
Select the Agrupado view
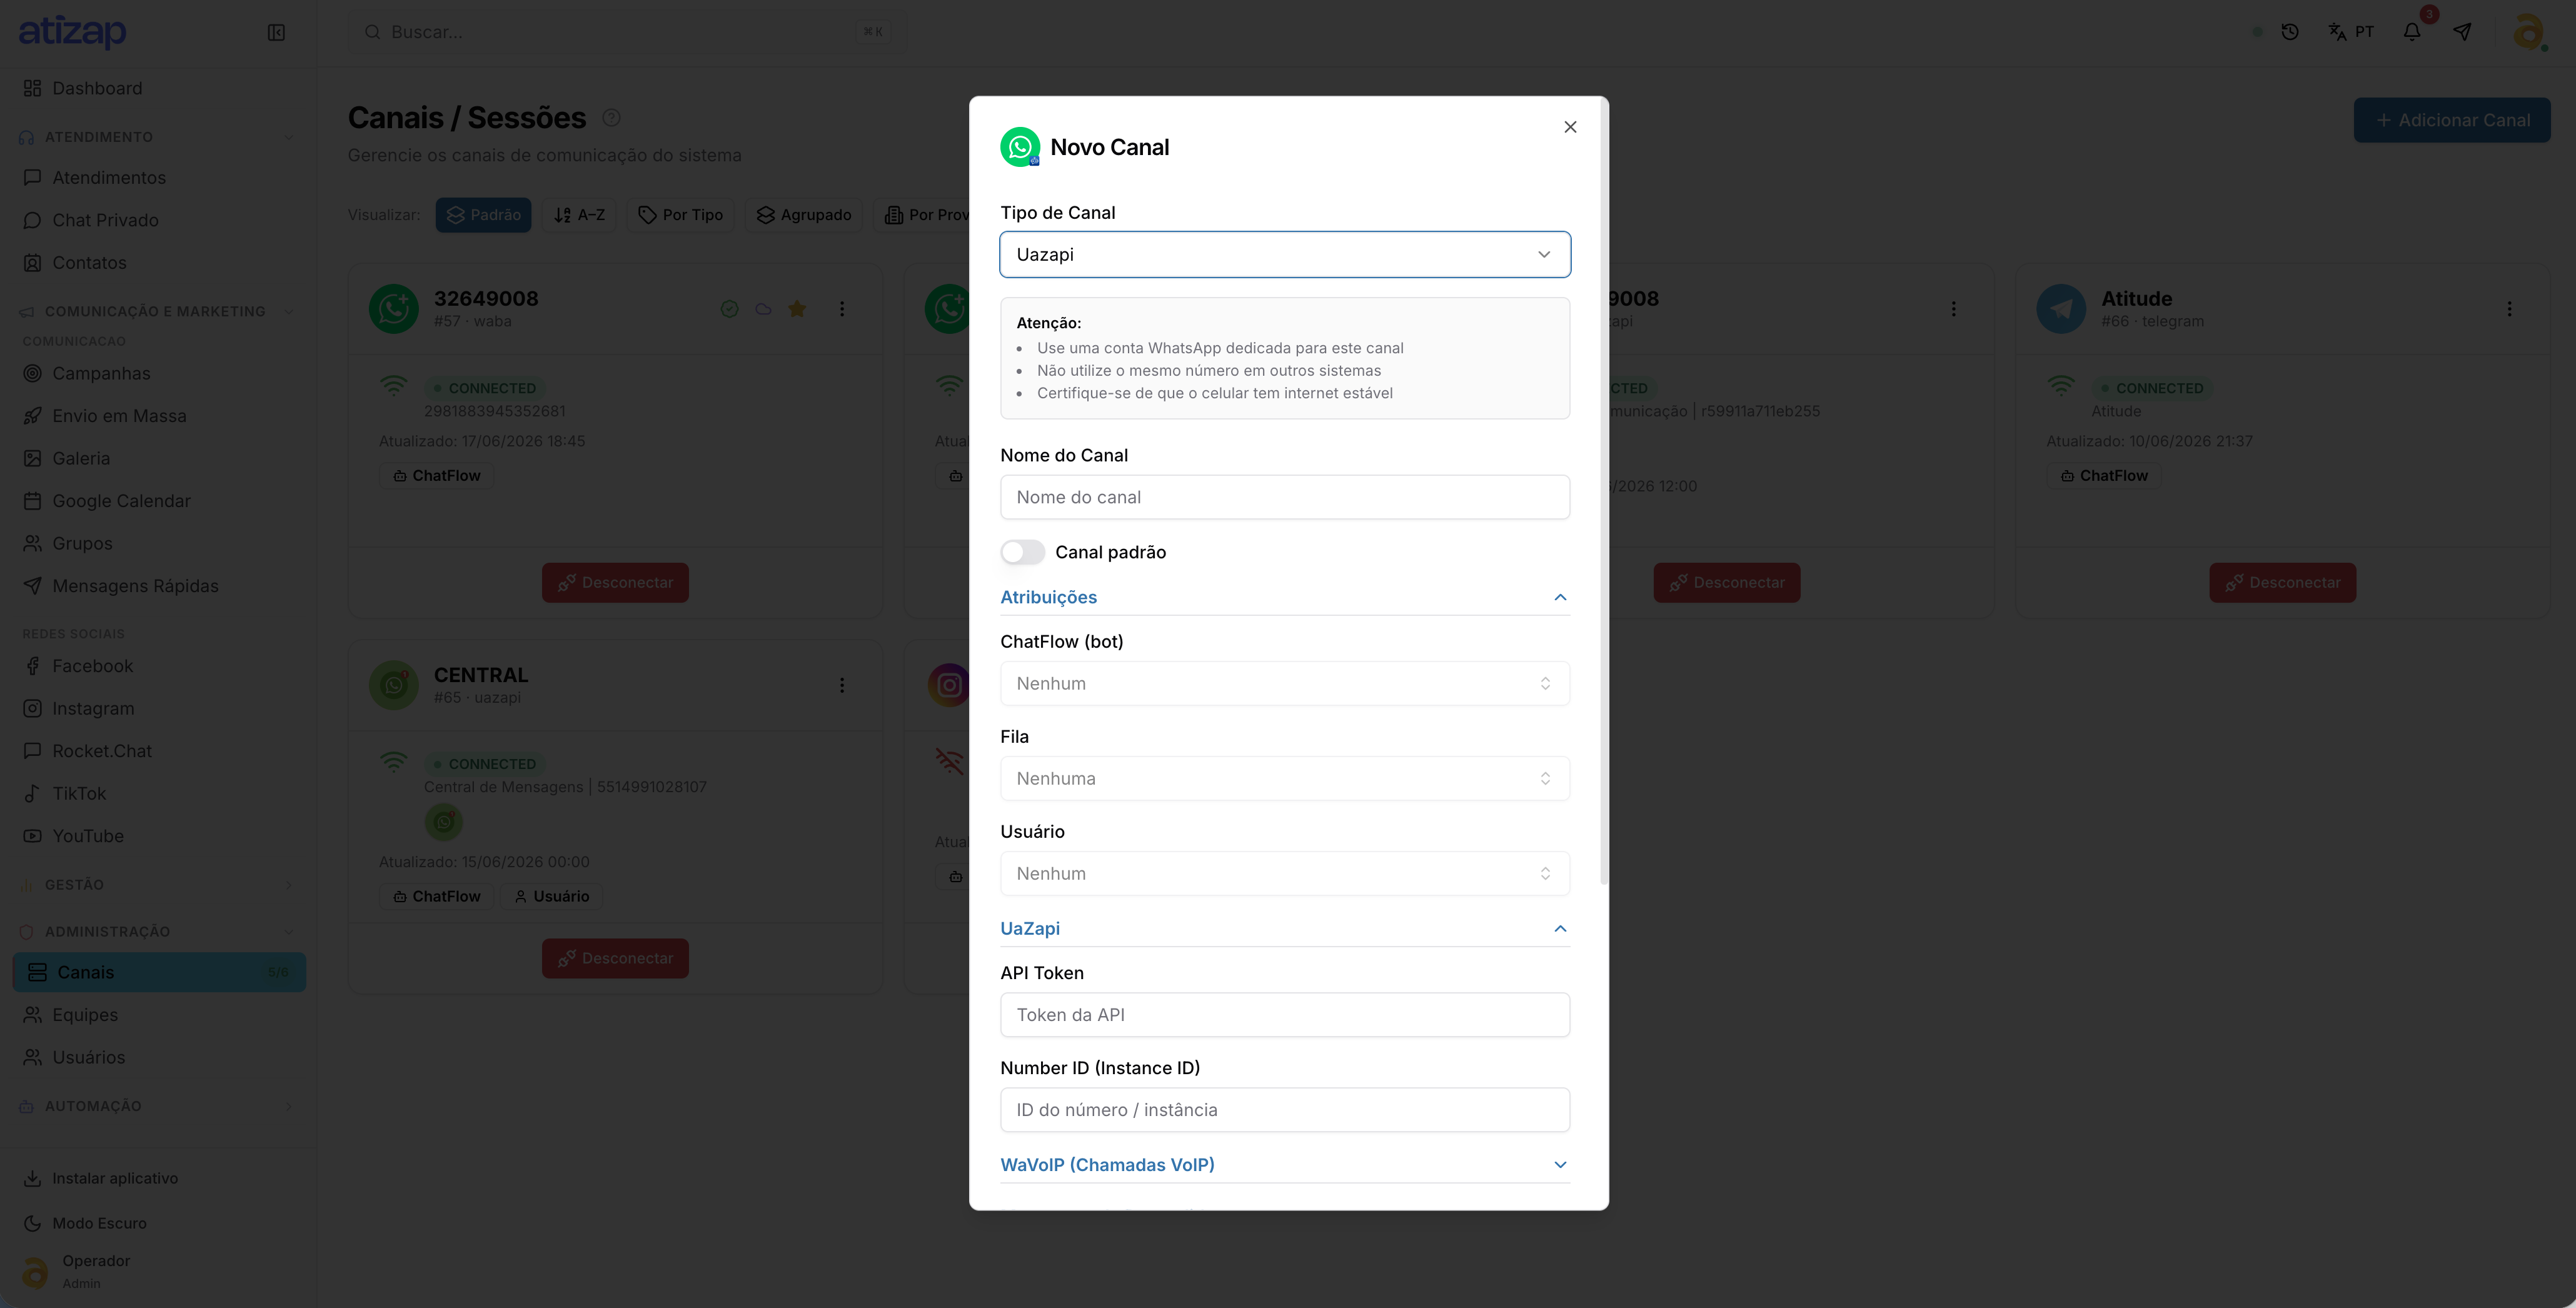803,215
